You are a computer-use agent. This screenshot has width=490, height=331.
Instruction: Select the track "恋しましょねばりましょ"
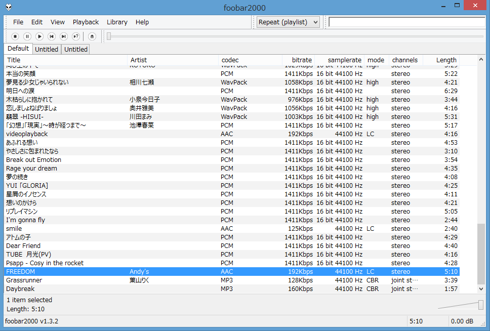click(x=231, y=108)
